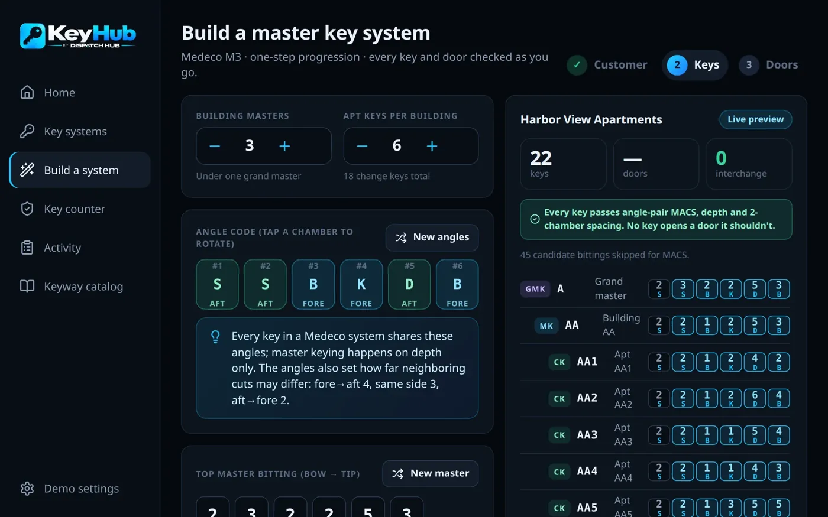Click the '18 change keys total' text
Screen dimensions: 828x517
tap(387, 176)
